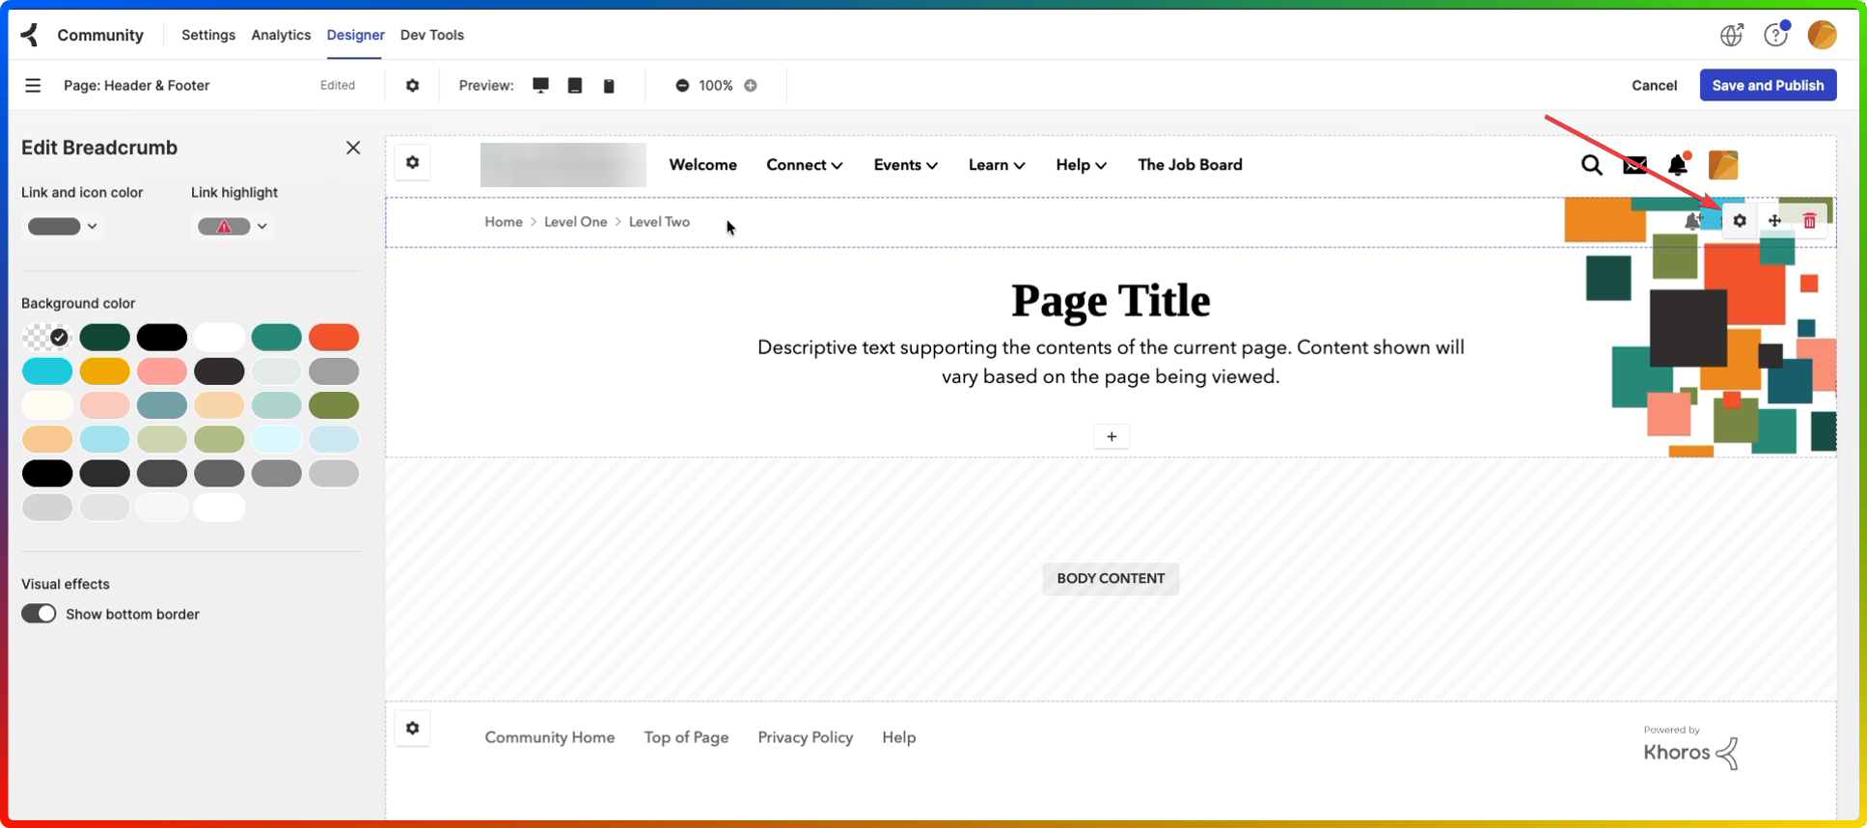Screen dimensions: 1867x828
Task: Toggle the Show bottom border switch
Action: (x=40, y=614)
